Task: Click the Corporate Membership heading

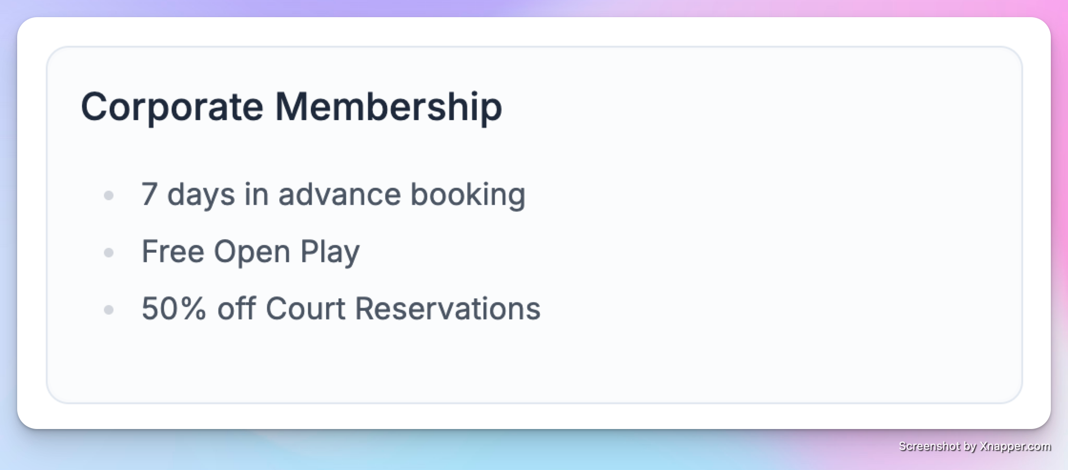Action: pyautogui.click(x=291, y=107)
